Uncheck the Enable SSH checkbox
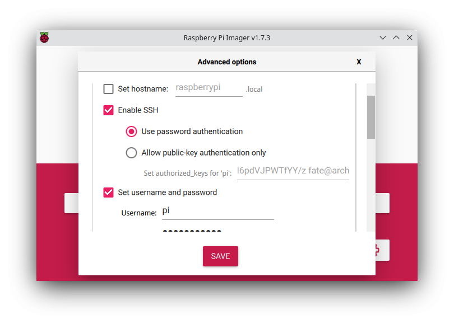The height and width of the screenshot is (324, 454). [x=108, y=110]
